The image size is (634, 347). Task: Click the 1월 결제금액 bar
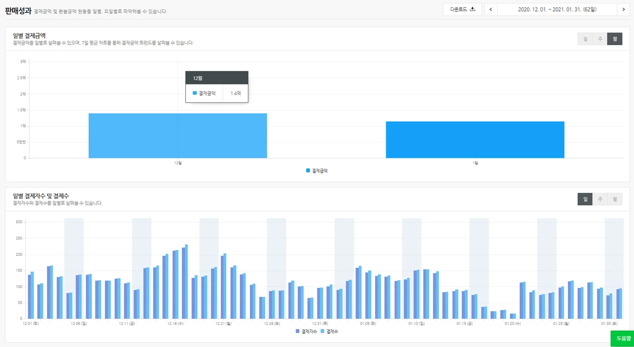(475, 139)
